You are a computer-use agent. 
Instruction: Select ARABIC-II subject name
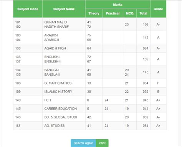[52, 40]
